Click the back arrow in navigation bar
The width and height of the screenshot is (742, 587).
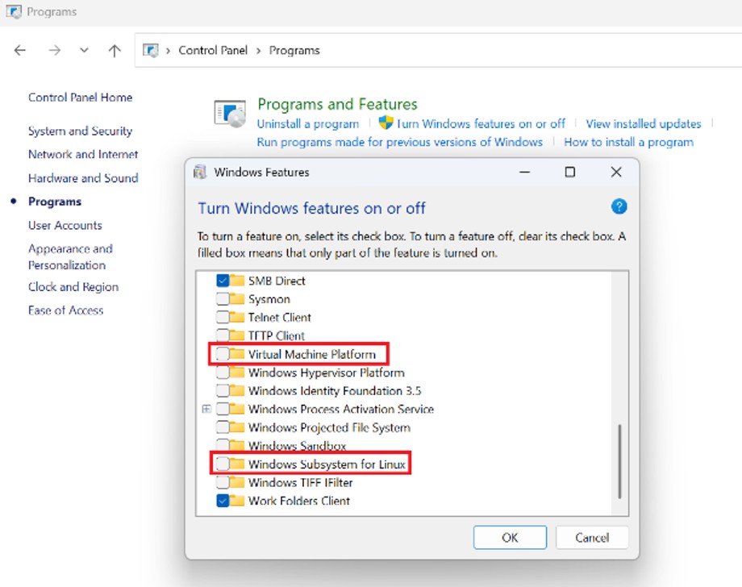20,50
